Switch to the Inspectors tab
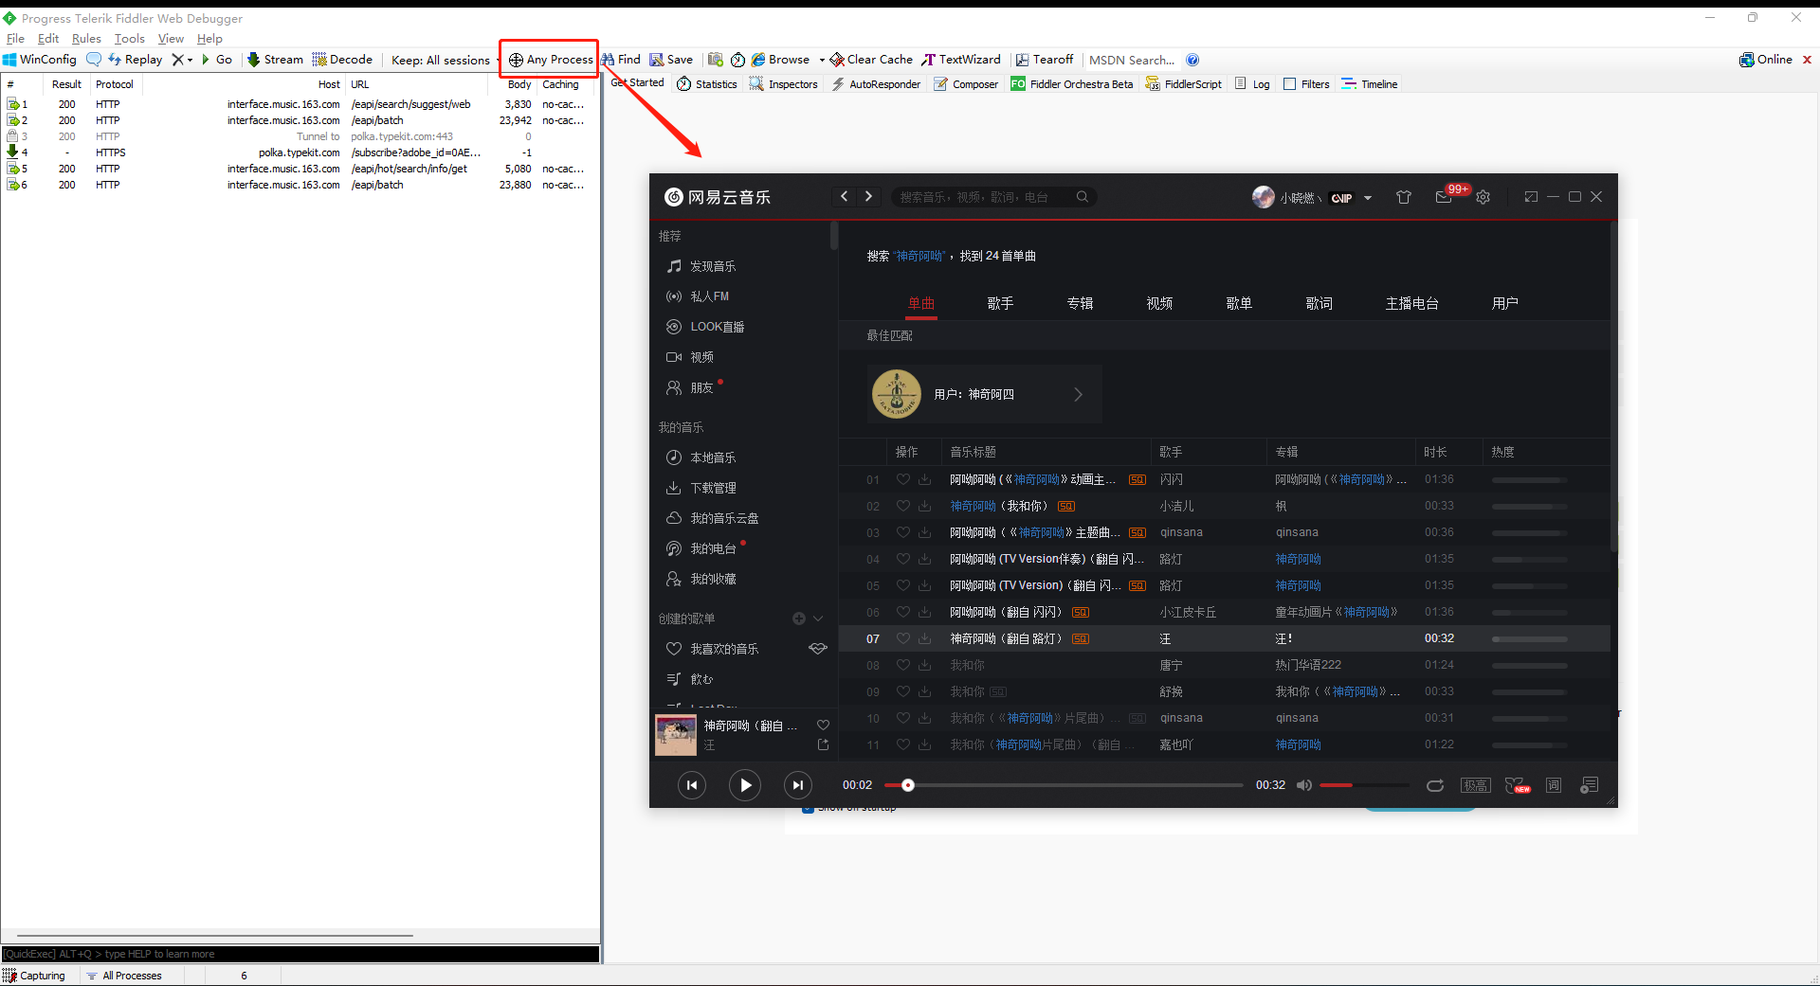The width and height of the screenshot is (1820, 986). click(x=784, y=84)
